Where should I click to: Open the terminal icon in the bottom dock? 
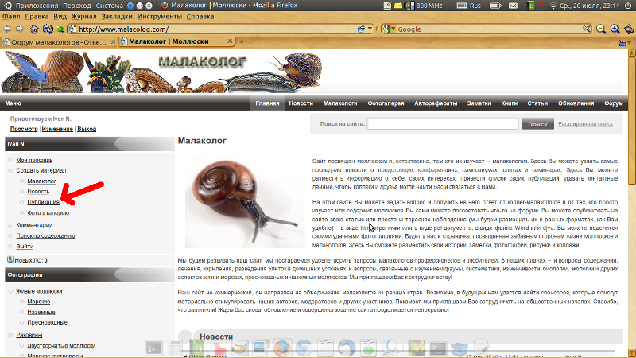point(151,348)
